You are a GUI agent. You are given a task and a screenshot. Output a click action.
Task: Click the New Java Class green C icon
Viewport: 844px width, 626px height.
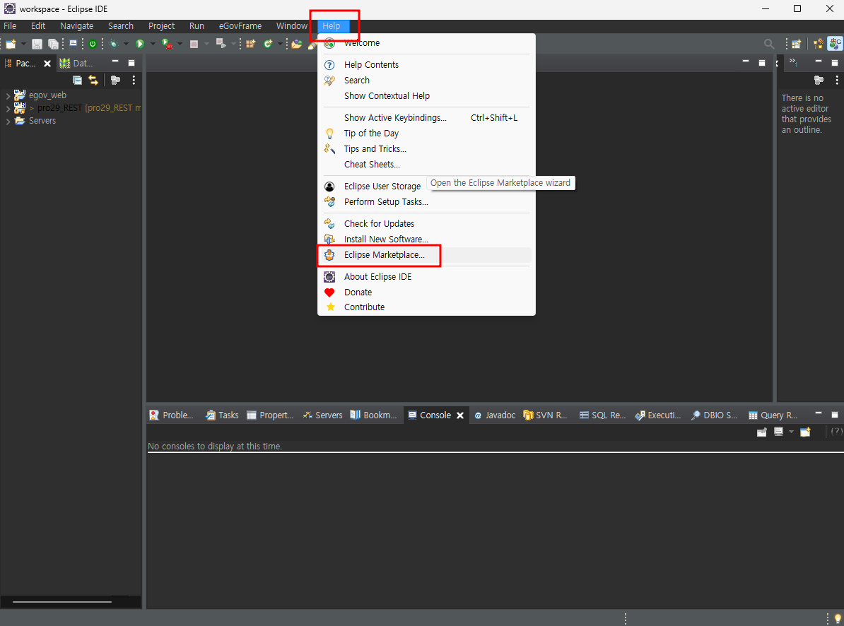tap(267, 44)
